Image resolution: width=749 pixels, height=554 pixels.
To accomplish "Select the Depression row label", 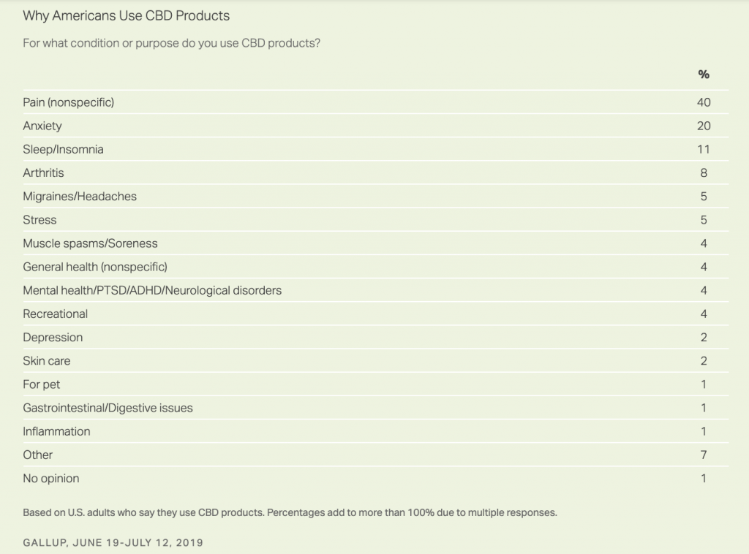I will click(53, 338).
